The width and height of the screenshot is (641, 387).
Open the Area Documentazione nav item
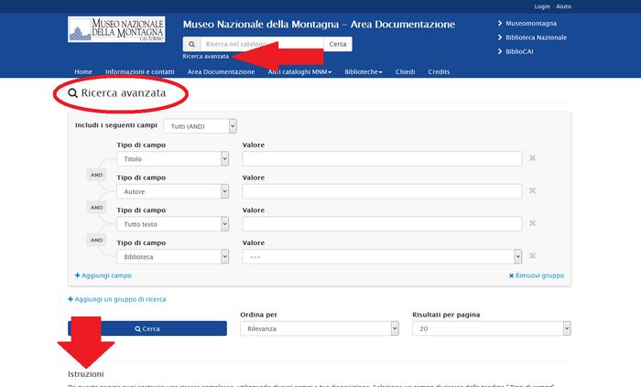pyautogui.click(x=222, y=72)
